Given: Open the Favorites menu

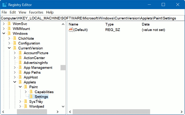Looking at the screenshot, I should [x=36, y=12].
